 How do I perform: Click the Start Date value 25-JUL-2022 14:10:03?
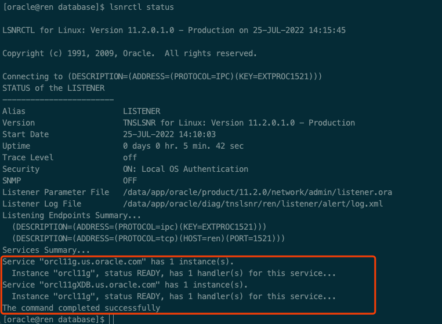pyautogui.click(x=169, y=134)
